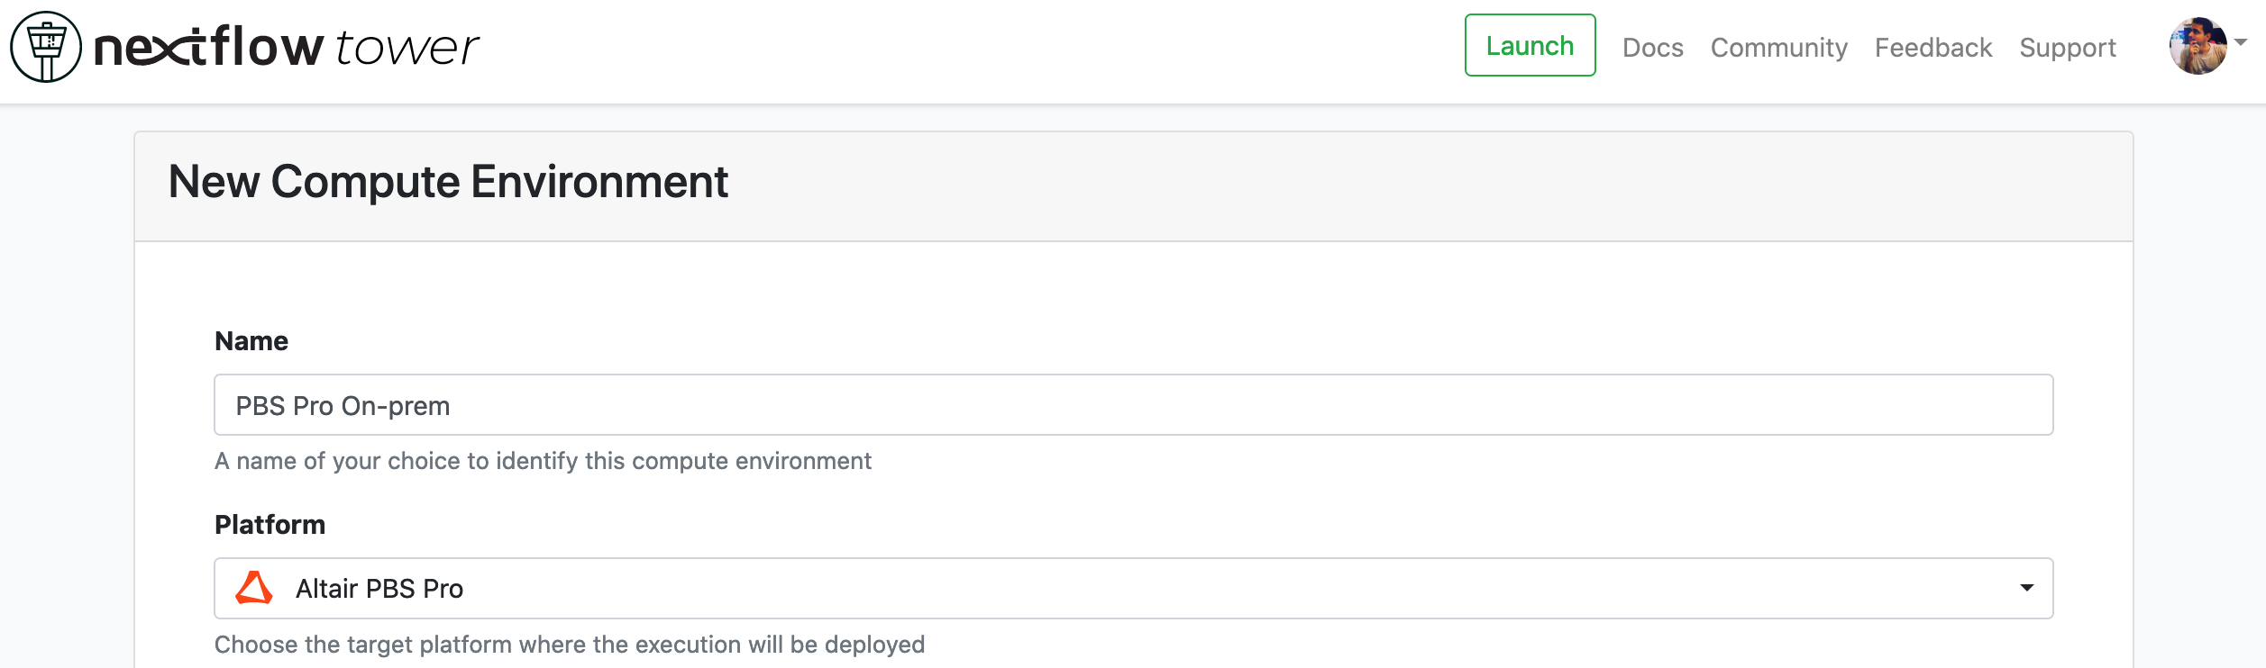This screenshot has height=668, width=2266.
Task: Select the Altair PBS Pro platform combo box
Action: click(1134, 588)
